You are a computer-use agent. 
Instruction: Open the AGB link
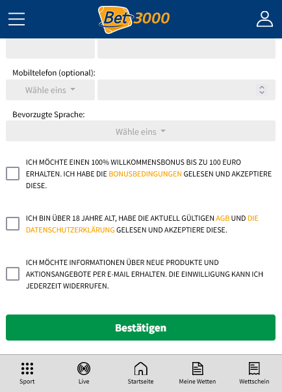(x=223, y=218)
